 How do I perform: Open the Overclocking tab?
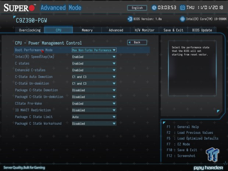30,30
